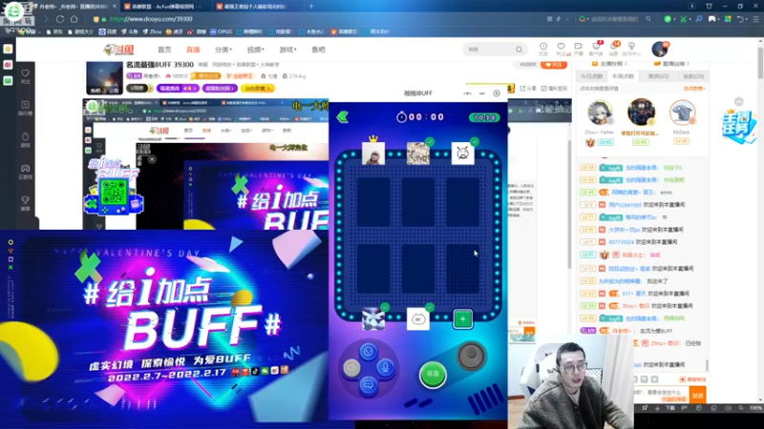Click the browser gamepad extension icon
Screen dimensions: 764x429
pos(712,19)
